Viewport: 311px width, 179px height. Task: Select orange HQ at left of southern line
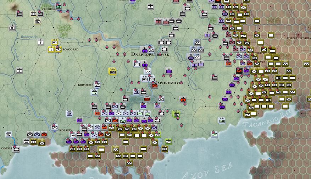(x=97, y=113)
